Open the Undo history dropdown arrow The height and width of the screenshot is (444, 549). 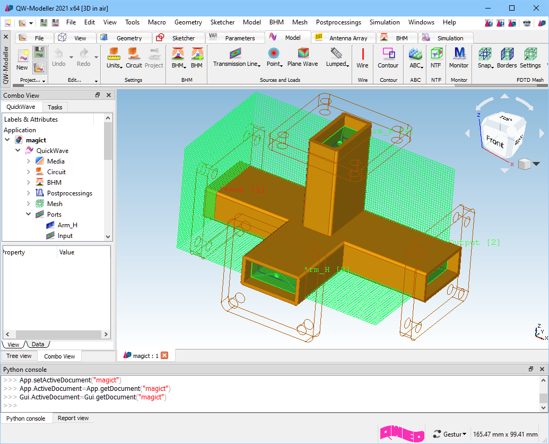(71, 57)
